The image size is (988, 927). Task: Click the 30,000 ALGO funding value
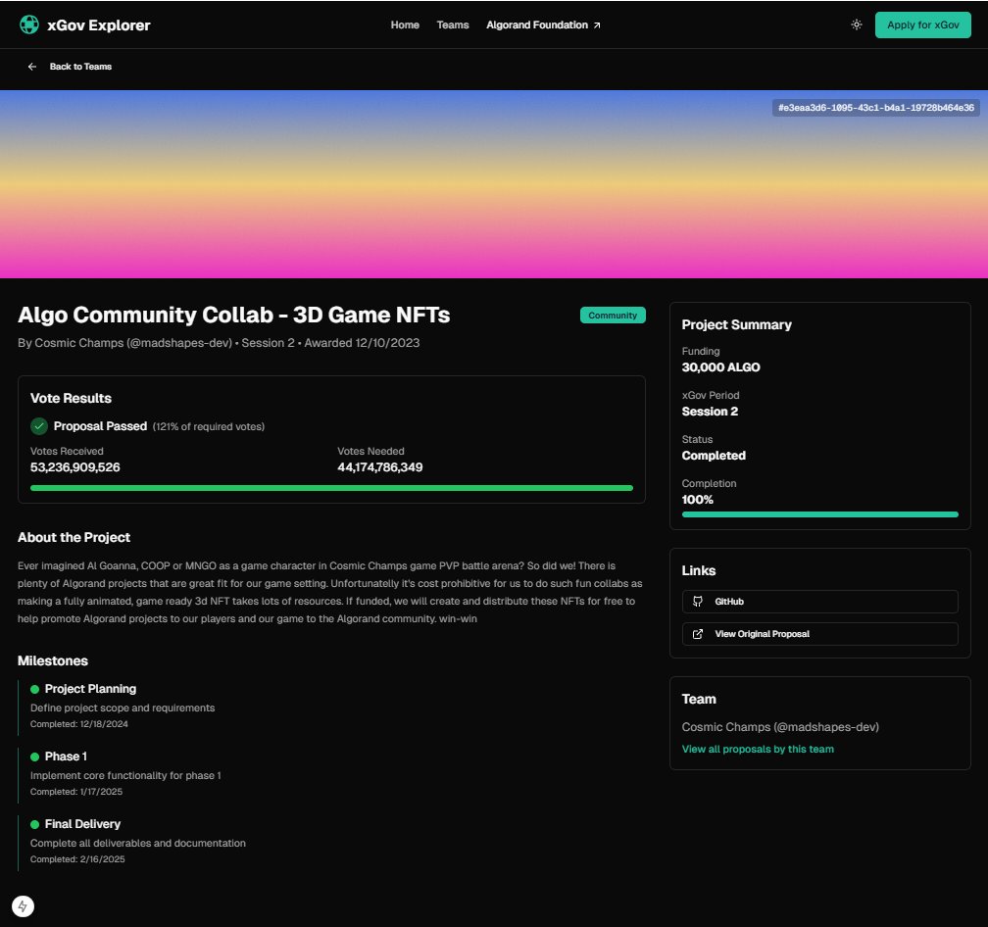click(x=720, y=367)
